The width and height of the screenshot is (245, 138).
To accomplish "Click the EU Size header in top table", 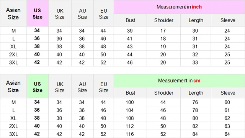I will (104, 14).
